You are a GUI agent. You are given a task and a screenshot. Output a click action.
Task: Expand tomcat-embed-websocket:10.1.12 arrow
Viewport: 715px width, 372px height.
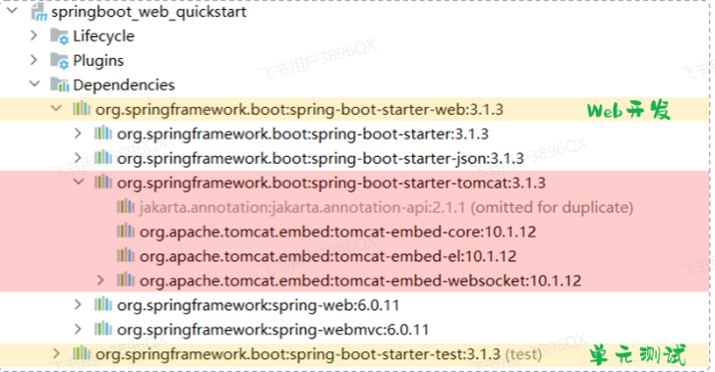(100, 280)
